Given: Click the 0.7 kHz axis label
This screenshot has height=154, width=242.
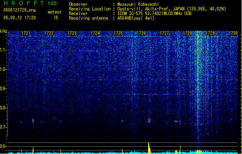Looking at the screenshot, I should (x=3, y=127).
